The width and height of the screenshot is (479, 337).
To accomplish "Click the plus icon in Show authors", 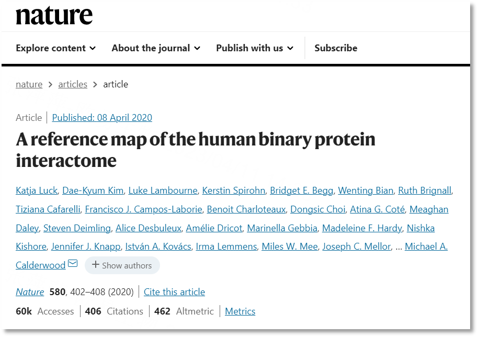I will point(95,265).
